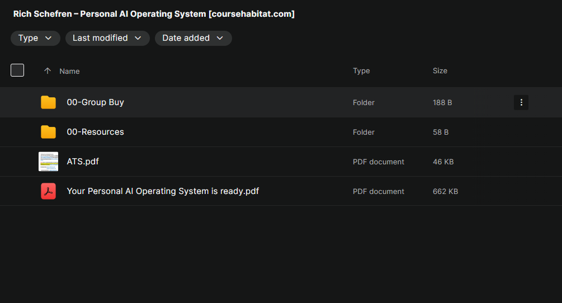Open the Last modified filter dropdown

(107, 38)
